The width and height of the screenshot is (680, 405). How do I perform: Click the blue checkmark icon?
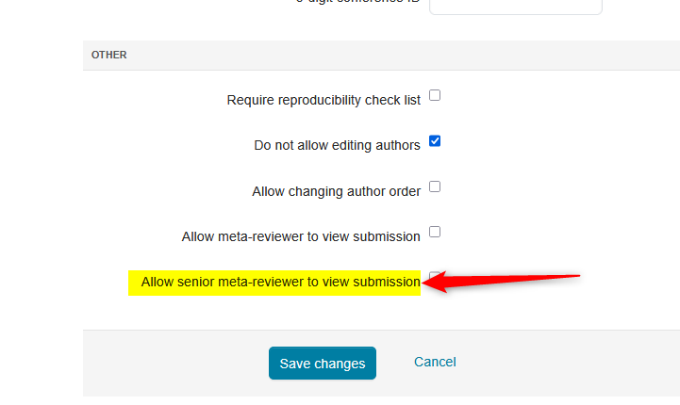(x=435, y=141)
